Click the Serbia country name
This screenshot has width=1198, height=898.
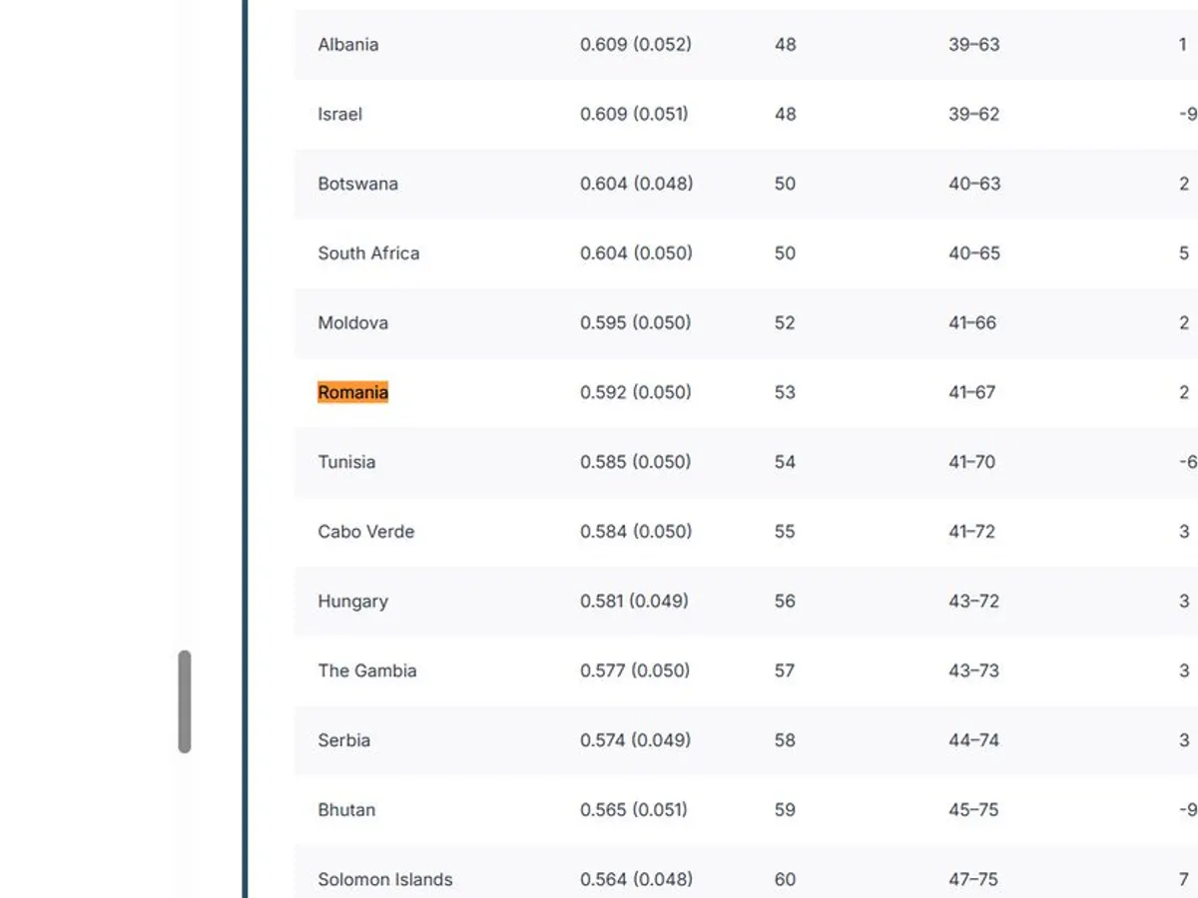click(343, 740)
